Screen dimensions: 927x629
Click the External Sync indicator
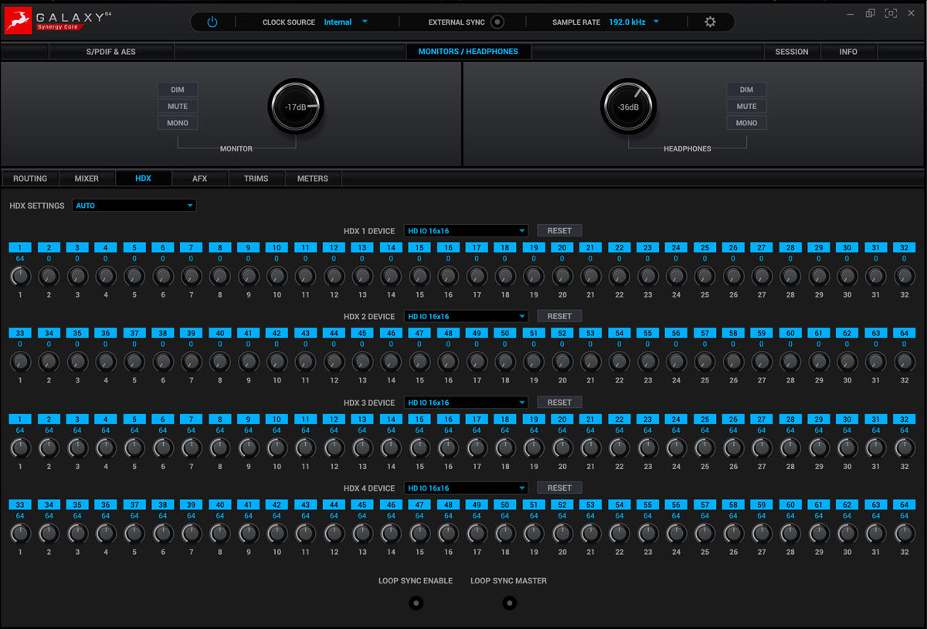[497, 22]
